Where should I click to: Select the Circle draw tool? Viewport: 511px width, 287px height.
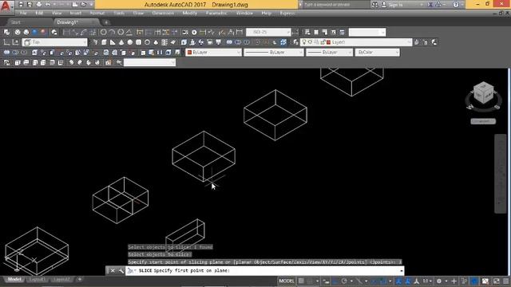point(103,32)
